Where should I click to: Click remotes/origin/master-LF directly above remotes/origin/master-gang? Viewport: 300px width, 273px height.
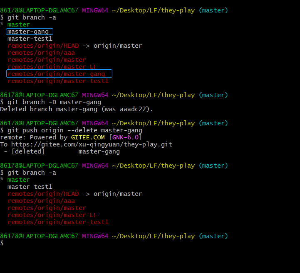[52, 67]
